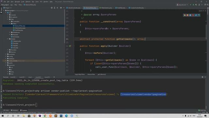The image size is (209, 118).
Task: Open the run configuration dropdown
Action: click(182, 5)
